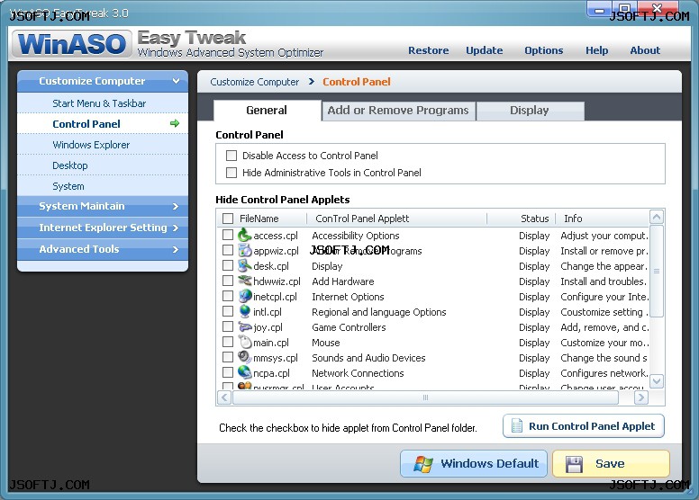Click the applet list scroll down arrow
This screenshot has width=699, height=500.
tap(657, 381)
